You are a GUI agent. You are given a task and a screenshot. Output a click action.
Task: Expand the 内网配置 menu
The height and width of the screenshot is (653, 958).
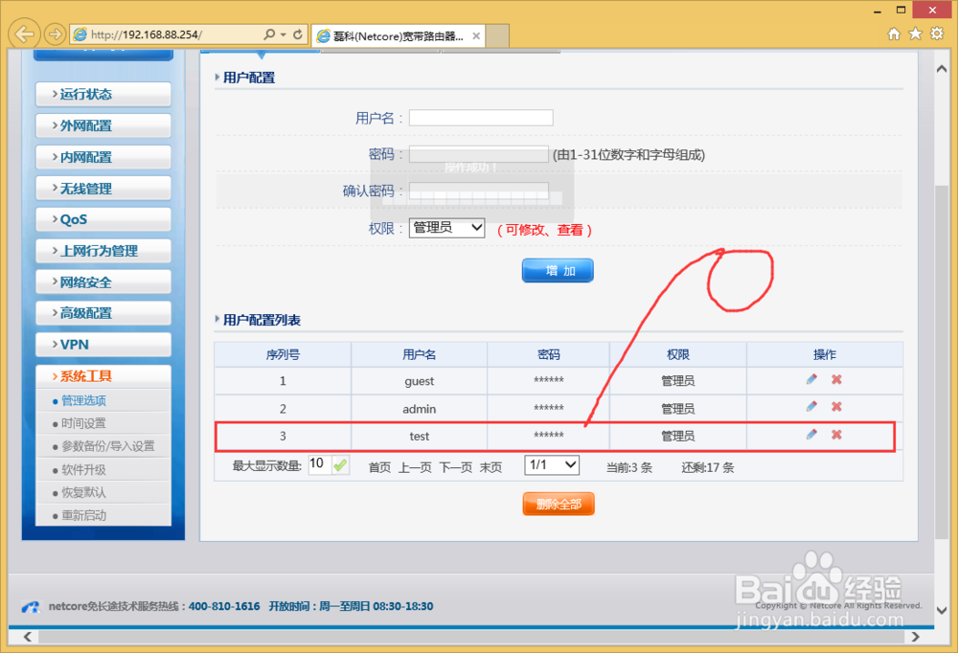tap(103, 157)
